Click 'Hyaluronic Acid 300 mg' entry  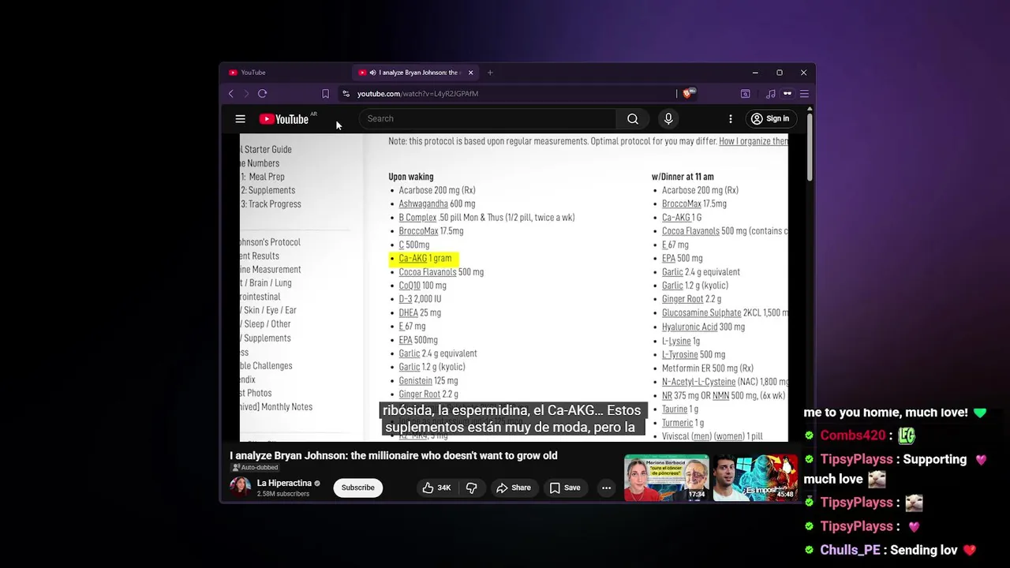pos(703,327)
